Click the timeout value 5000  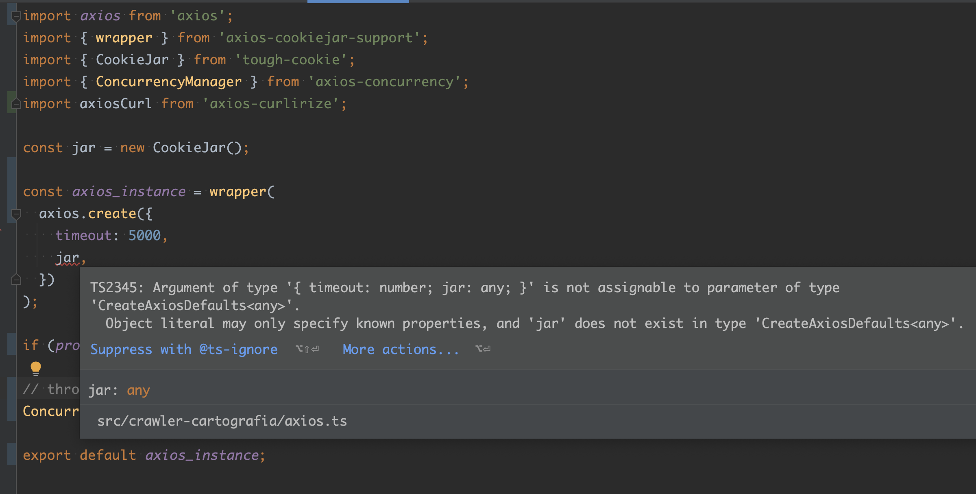pos(144,236)
